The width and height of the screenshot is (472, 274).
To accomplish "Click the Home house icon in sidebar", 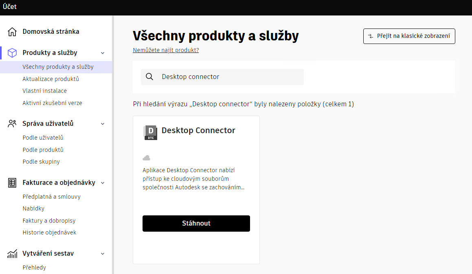I will coord(12,32).
